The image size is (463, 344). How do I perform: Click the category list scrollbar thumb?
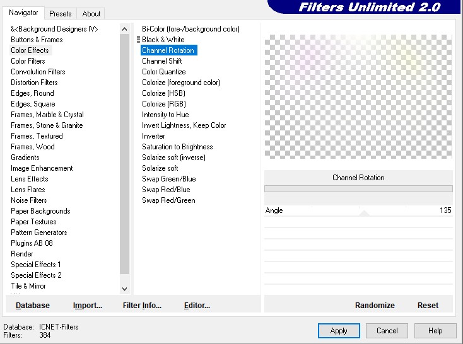tap(125, 154)
